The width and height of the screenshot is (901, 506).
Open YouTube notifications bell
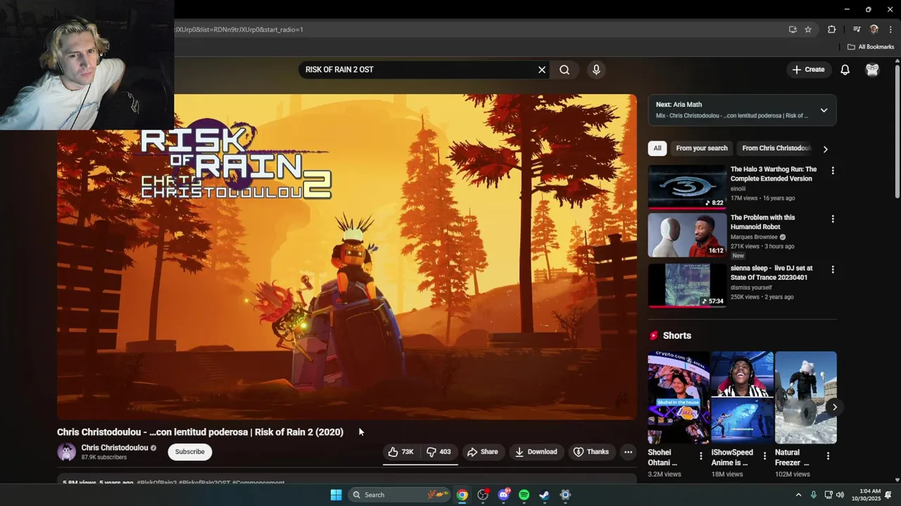845,70
